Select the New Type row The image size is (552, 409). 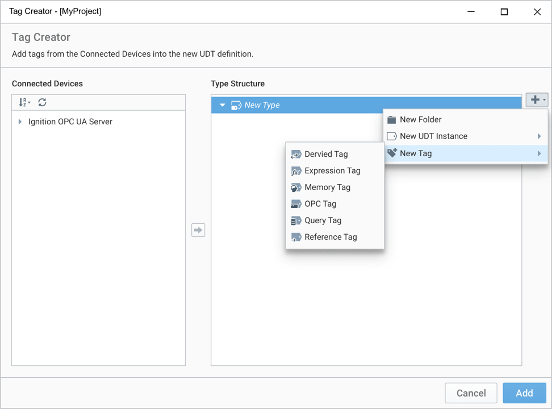(366, 105)
